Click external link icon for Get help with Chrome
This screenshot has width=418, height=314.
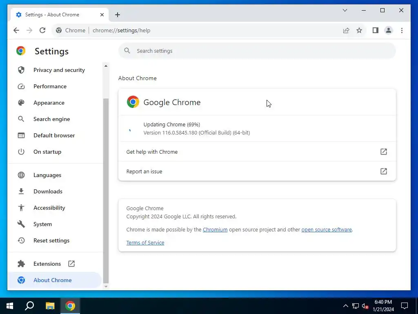click(x=383, y=152)
